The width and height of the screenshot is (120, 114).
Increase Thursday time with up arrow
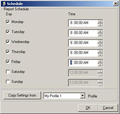100,51
